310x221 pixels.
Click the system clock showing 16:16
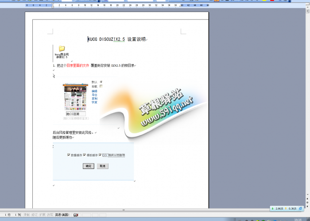[298, 220]
